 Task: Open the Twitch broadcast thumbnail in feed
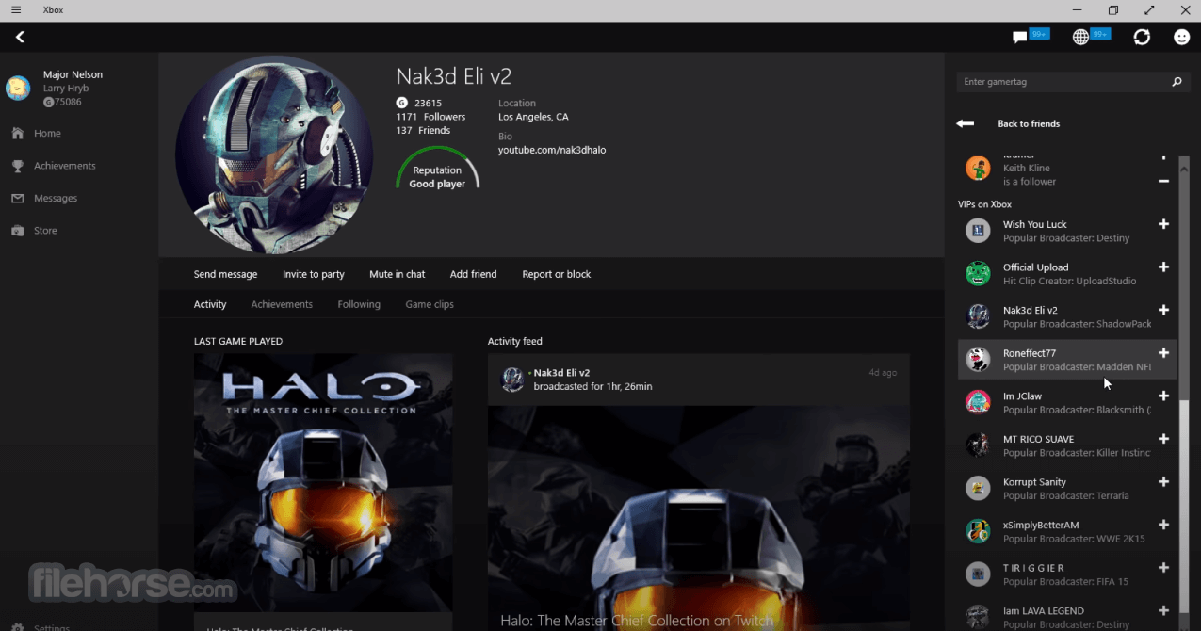(x=699, y=518)
